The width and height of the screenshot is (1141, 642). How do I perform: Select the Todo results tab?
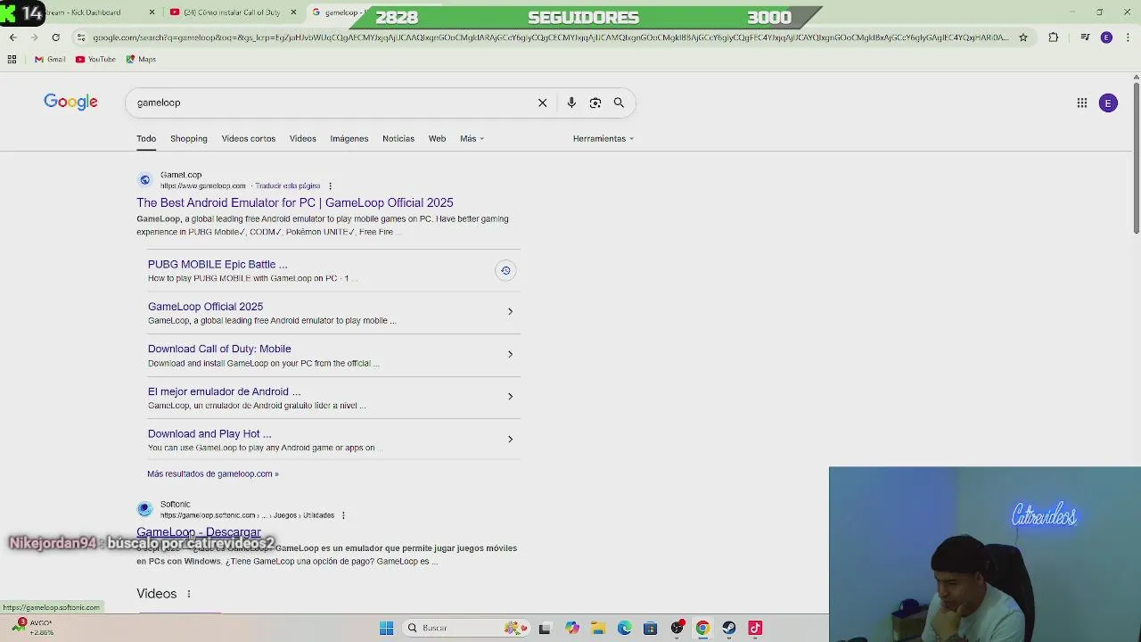coord(146,139)
